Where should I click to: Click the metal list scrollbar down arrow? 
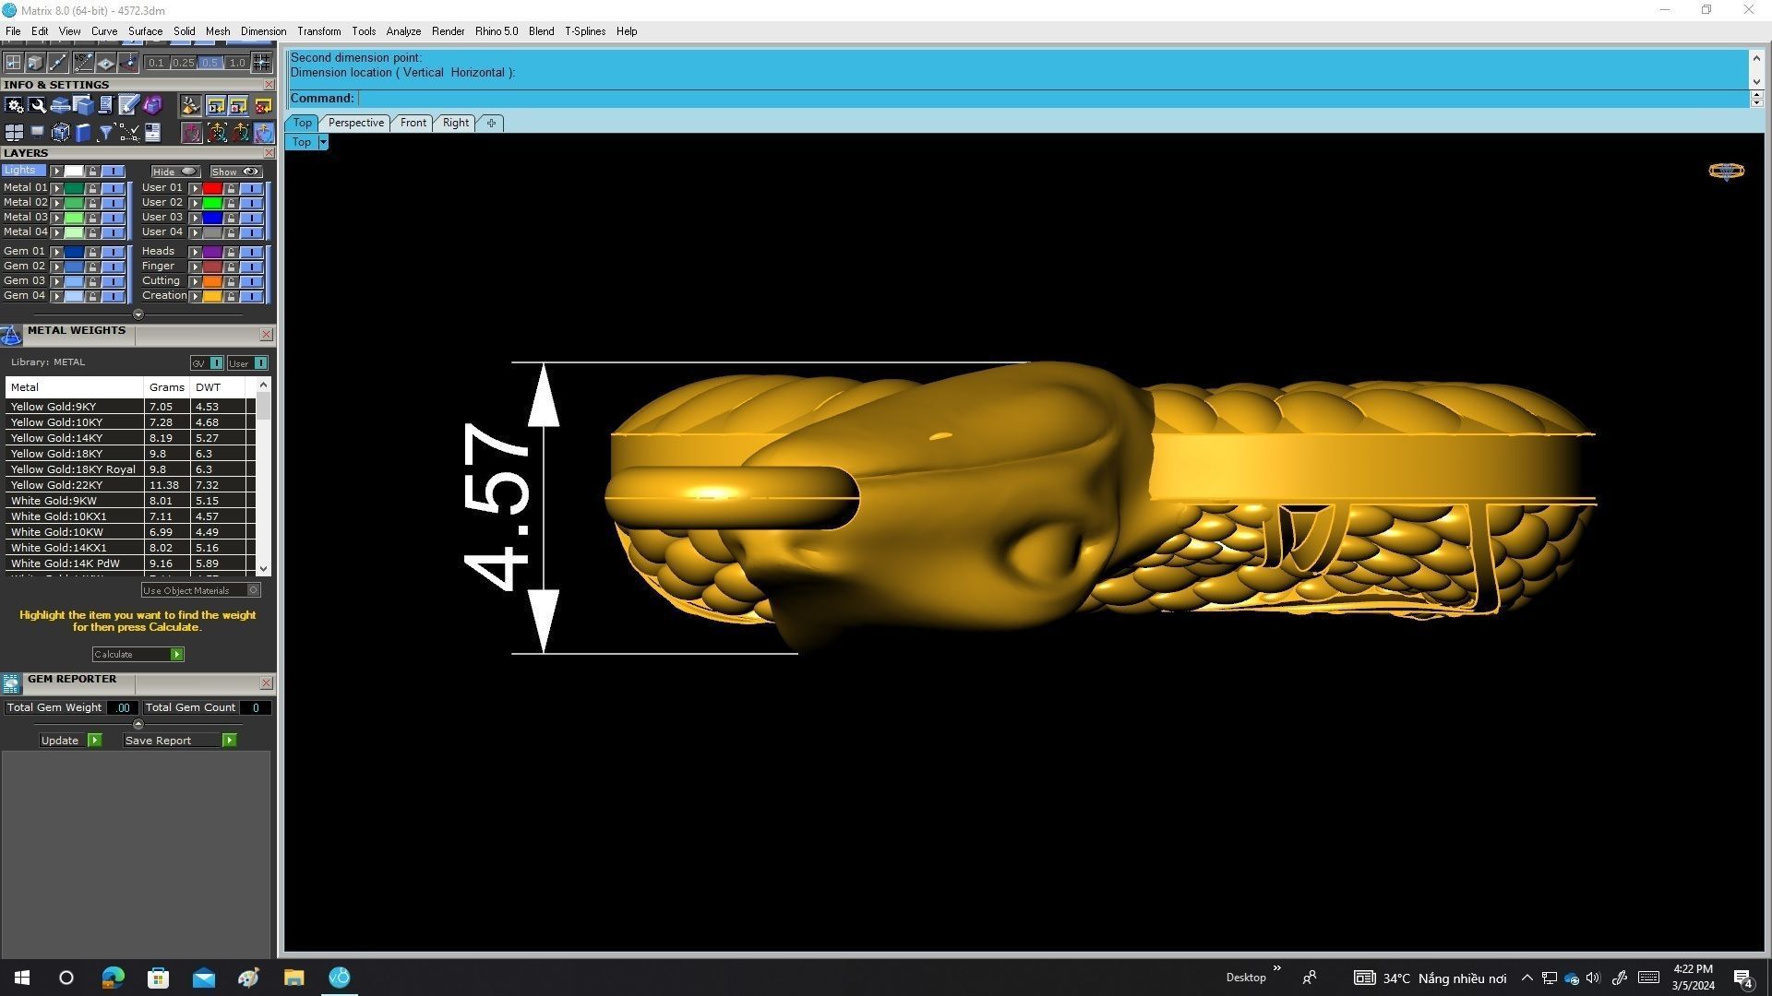click(264, 569)
